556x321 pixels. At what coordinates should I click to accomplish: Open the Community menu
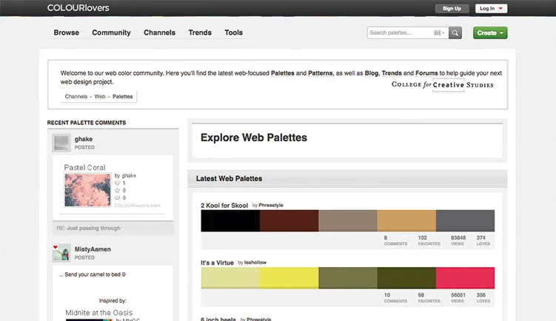point(111,33)
